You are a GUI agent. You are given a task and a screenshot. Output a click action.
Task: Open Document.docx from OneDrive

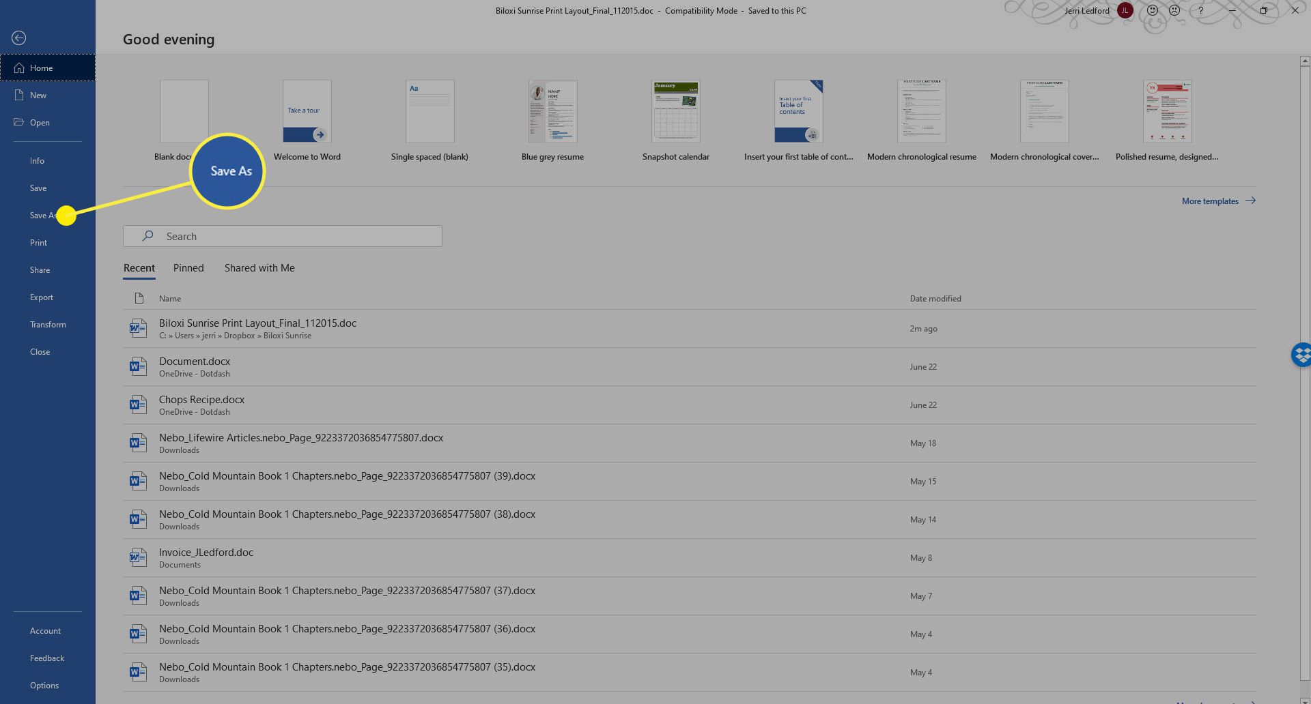coord(690,367)
